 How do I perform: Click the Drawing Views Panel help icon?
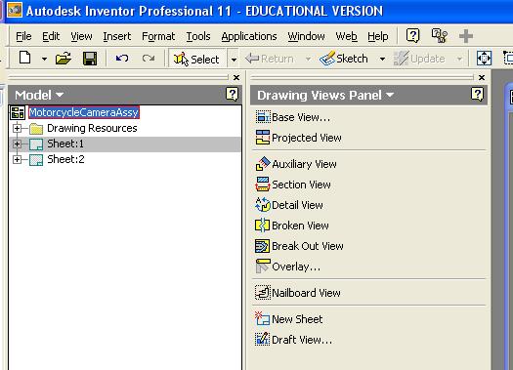[x=477, y=95]
